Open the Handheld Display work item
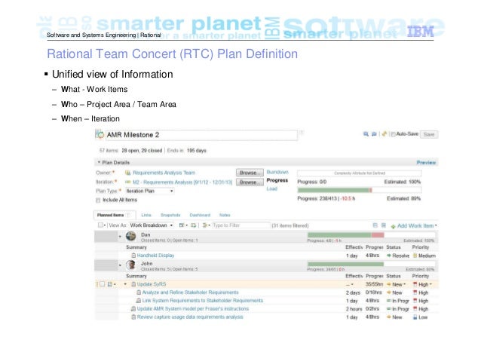The width and height of the screenshot is (481, 340). [155, 256]
